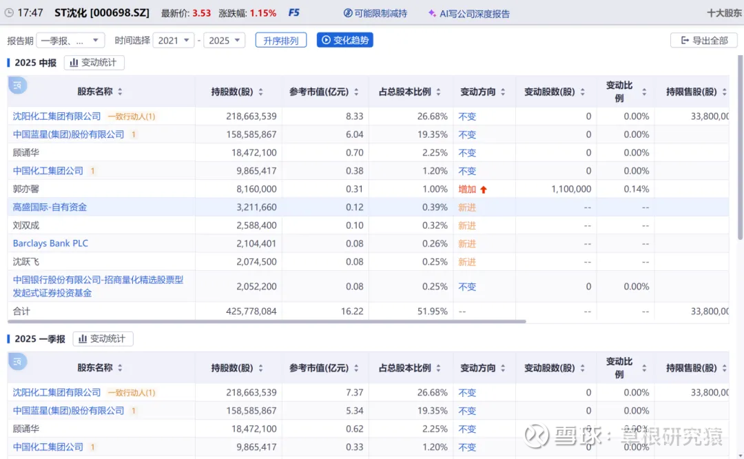Viewport: 744px width, 459px height.
Task: Sort by 持股数(股) in the 中报 table
Action: pos(260,92)
